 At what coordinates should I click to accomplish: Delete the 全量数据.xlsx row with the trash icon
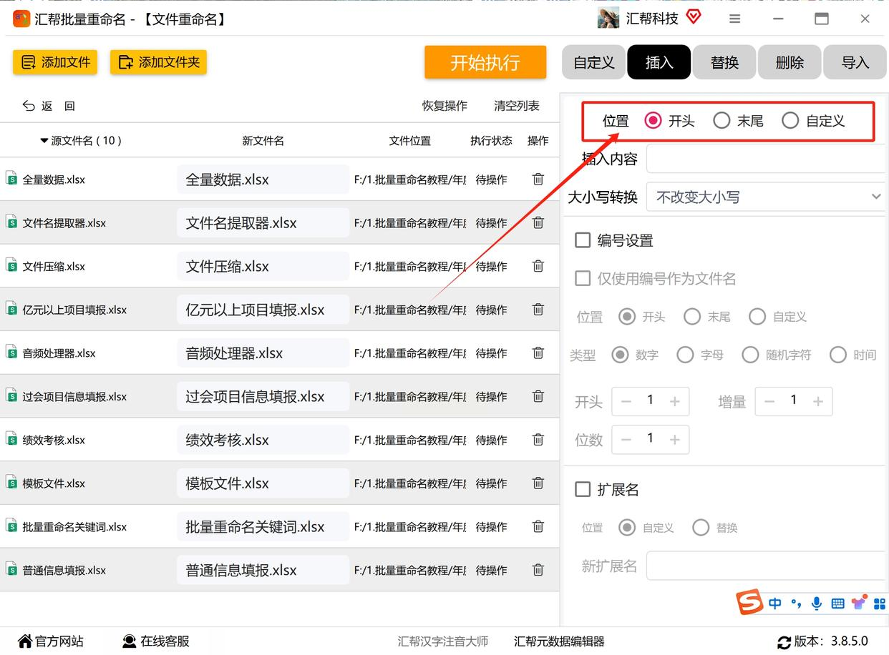click(x=538, y=179)
